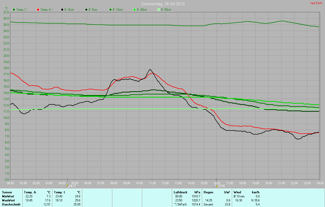Click the "Gesamt:" rain total label
This screenshot has width=325, height=207.
(208, 204)
